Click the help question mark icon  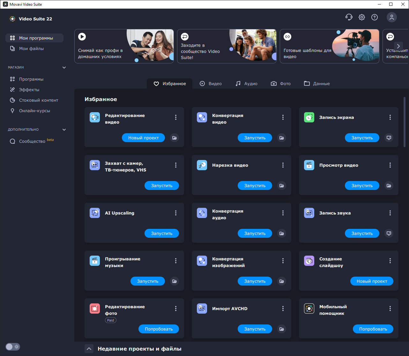coord(375,17)
